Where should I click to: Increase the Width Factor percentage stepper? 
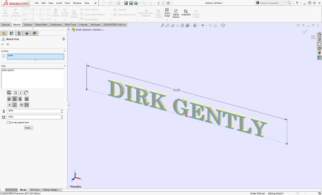[x=62, y=110]
